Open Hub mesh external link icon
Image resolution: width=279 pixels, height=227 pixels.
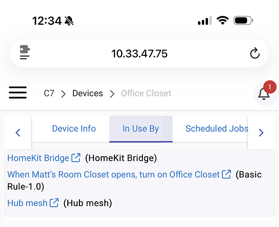(x=54, y=203)
